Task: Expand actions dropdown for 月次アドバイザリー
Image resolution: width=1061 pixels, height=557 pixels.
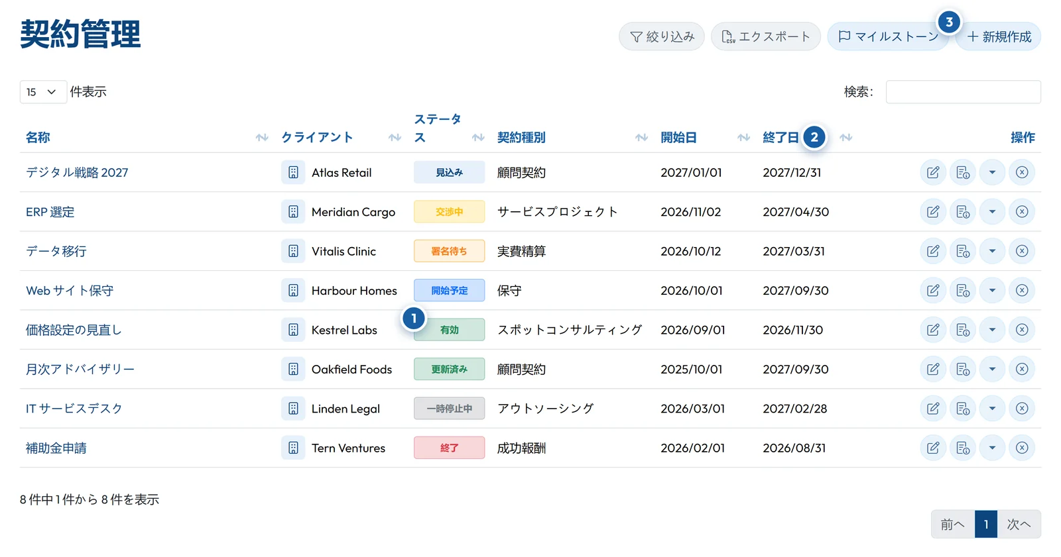Action: [x=992, y=369]
